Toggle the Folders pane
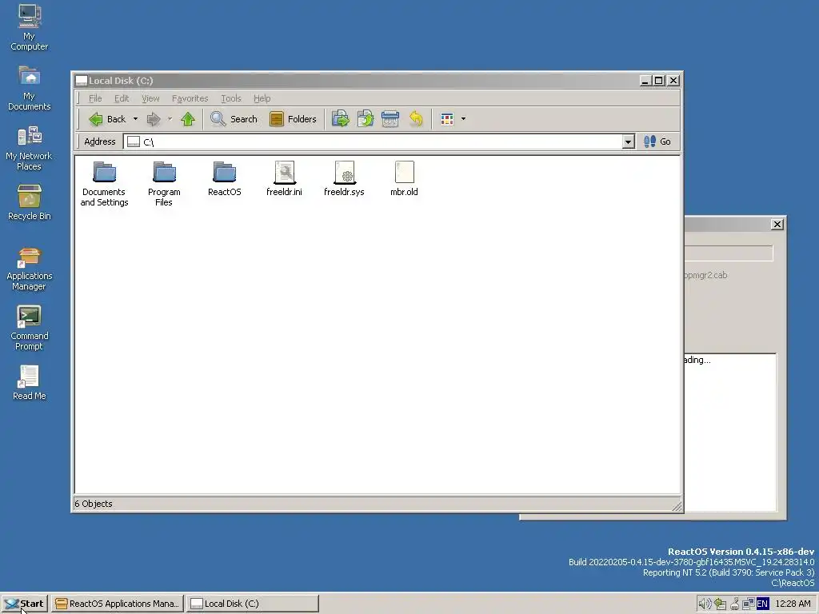 point(293,119)
